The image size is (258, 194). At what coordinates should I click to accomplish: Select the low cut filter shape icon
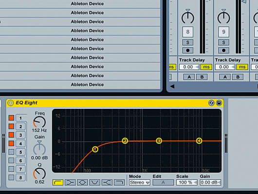click(x=58, y=182)
